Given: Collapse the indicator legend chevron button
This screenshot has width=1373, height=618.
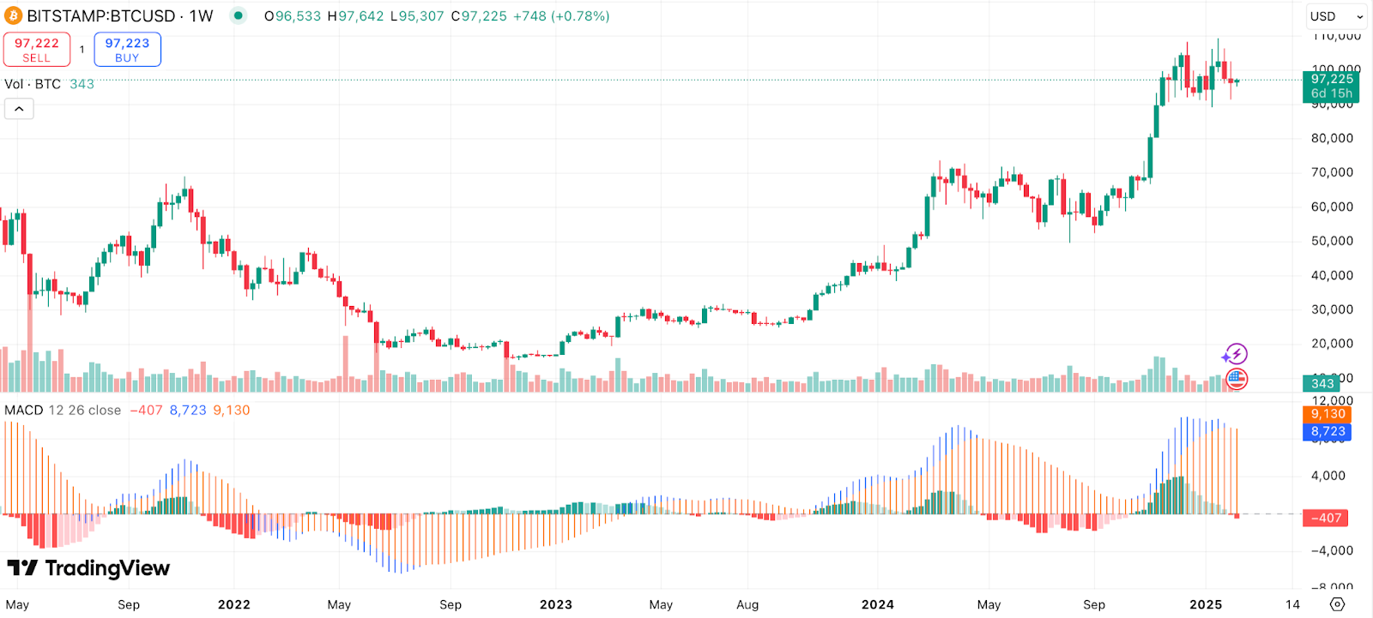Looking at the screenshot, I should [x=19, y=109].
